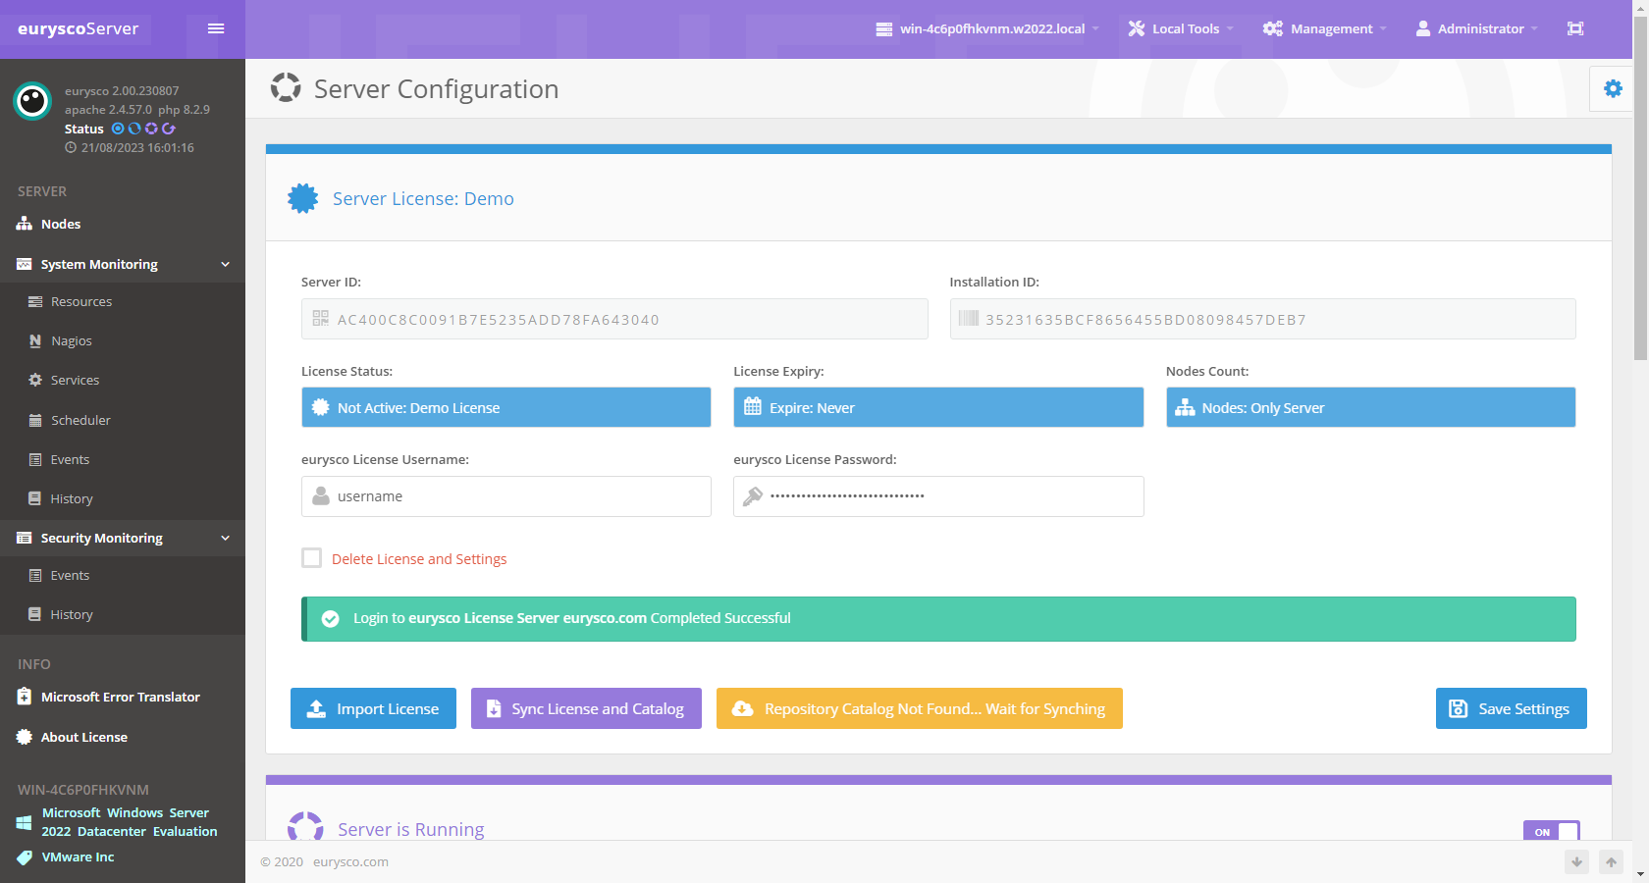
Task: Click the last Status refresh icon
Action: click(169, 129)
